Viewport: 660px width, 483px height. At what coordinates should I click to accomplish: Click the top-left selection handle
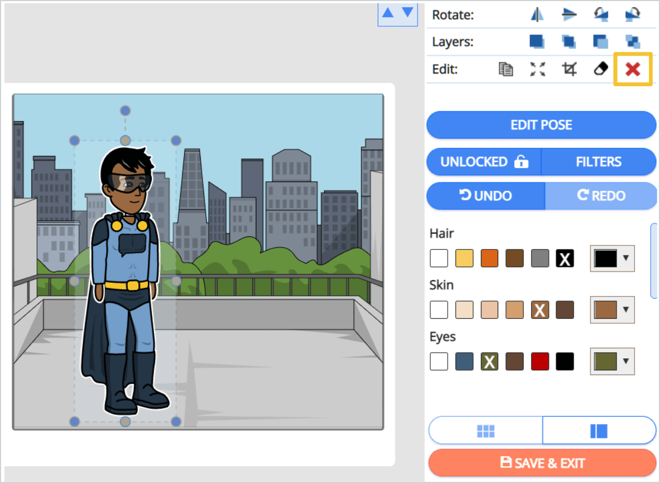(75, 140)
